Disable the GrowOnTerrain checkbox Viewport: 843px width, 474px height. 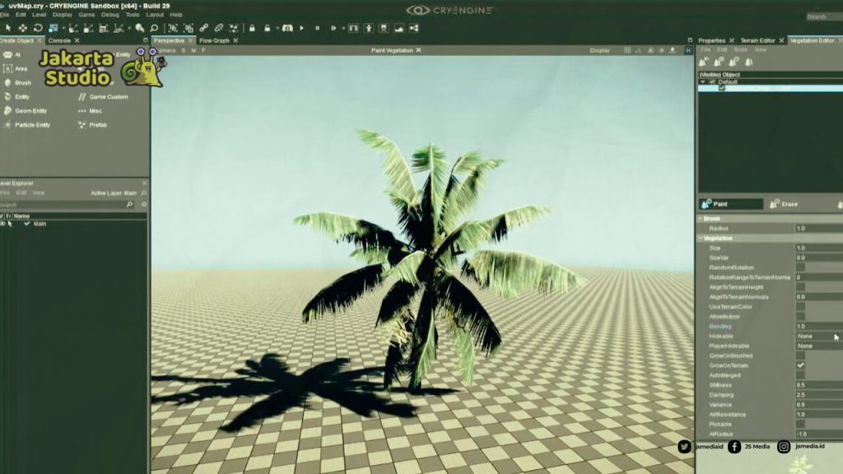point(801,366)
